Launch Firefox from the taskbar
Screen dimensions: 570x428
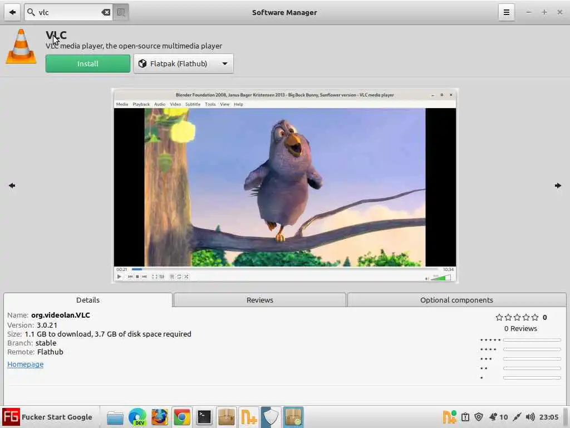coord(160,417)
